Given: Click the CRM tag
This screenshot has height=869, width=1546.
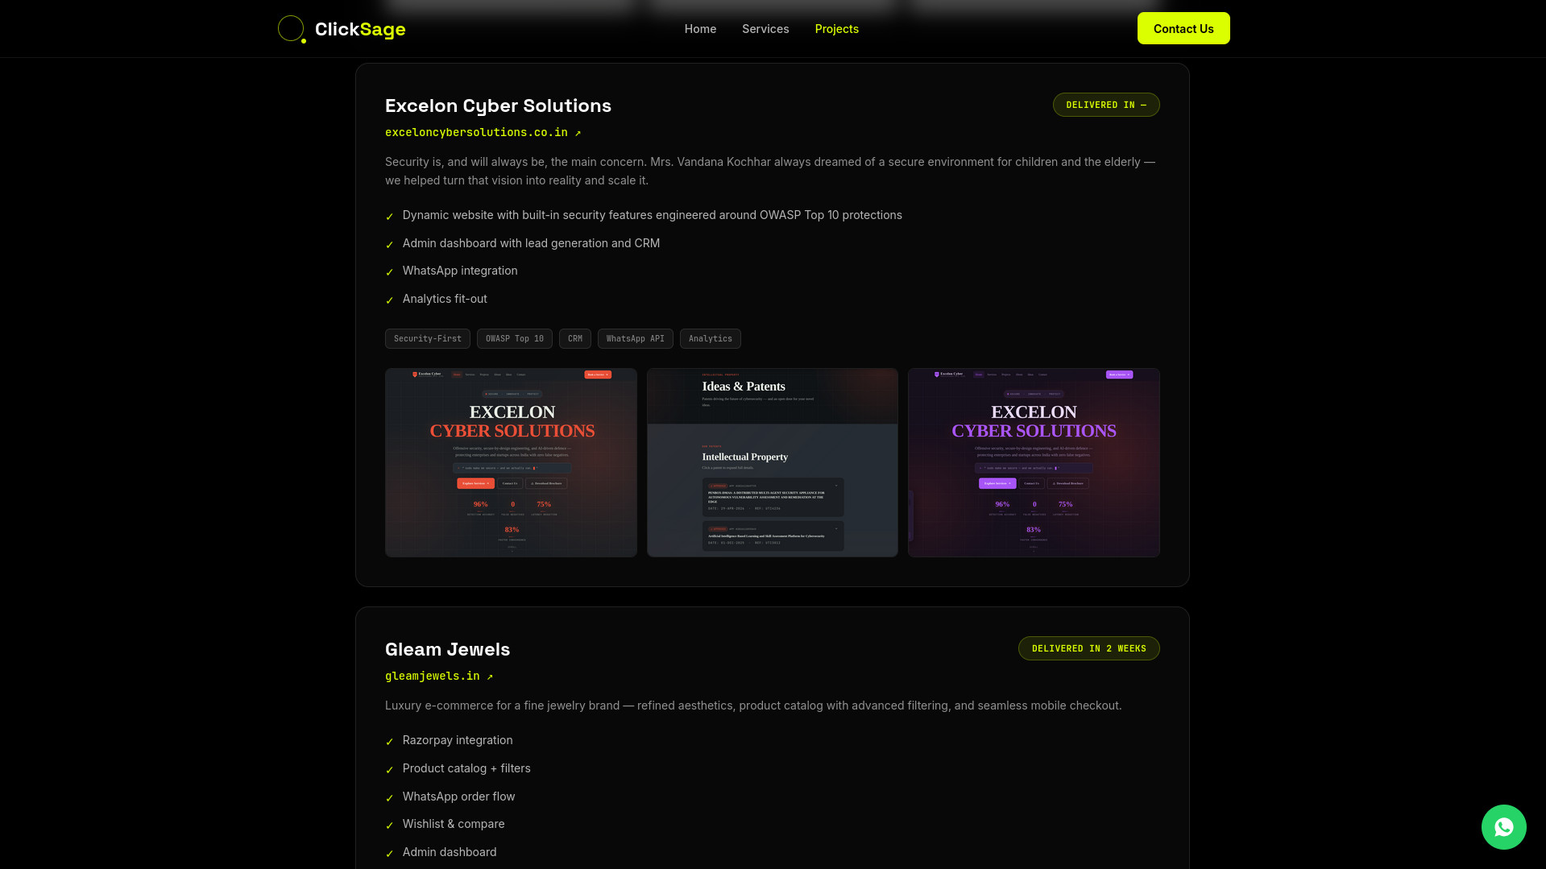Looking at the screenshot, I should coord(575,338).
